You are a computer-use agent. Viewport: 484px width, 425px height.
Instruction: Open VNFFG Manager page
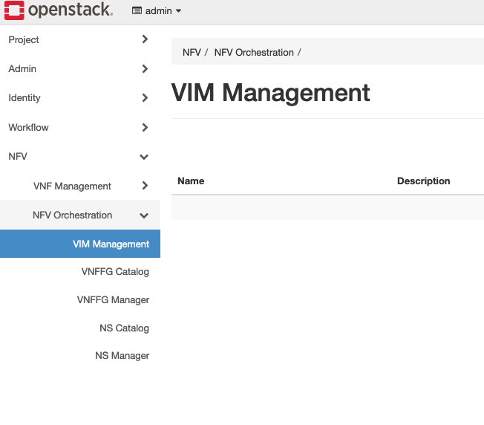coord(113,300)
